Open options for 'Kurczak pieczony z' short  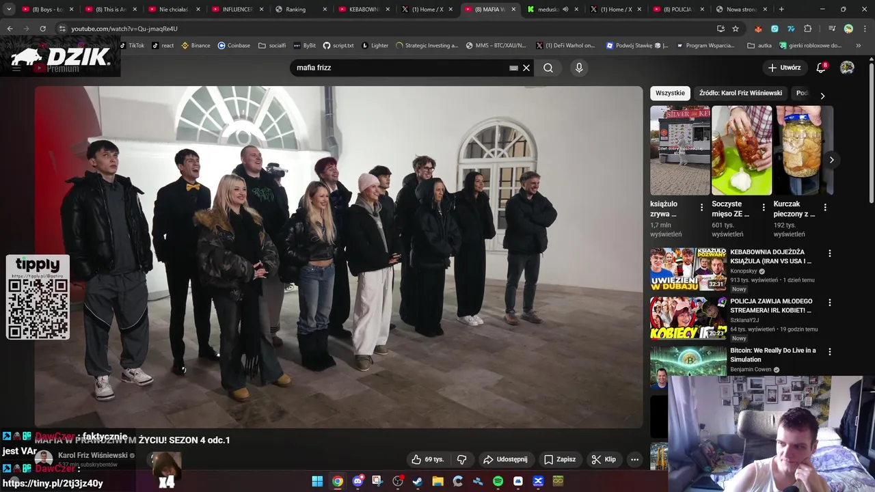tap(825, 207)
